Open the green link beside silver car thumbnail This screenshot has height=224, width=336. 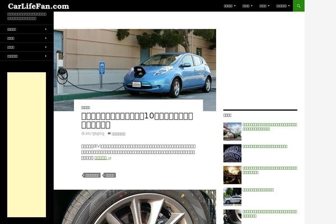coord(258,190)
